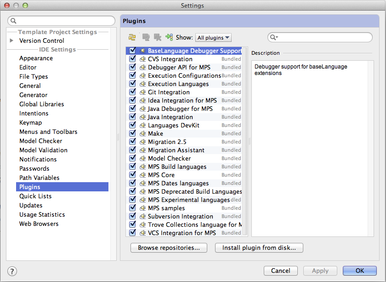The height and width of the screenshot is (282, 386).
Task: Go to Keymap settings
Action: pos(30,122)
